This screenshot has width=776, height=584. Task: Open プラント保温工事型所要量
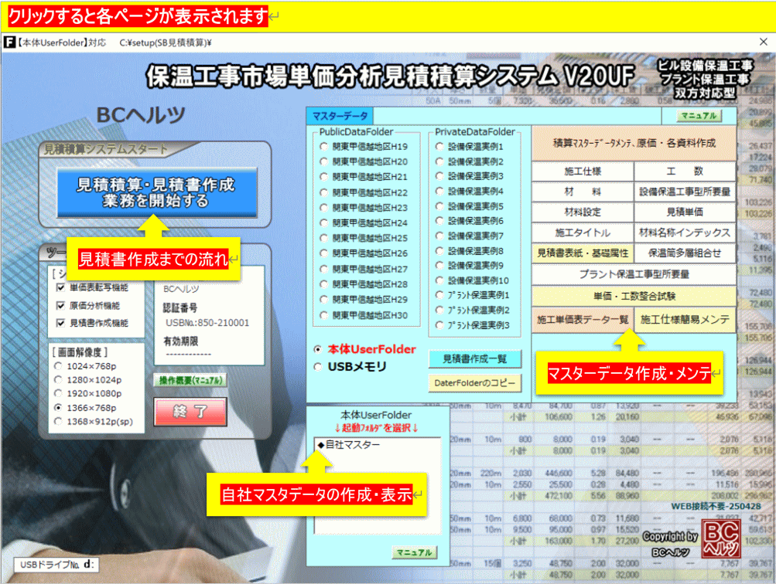pyautogui.click(x=634, y=274)
